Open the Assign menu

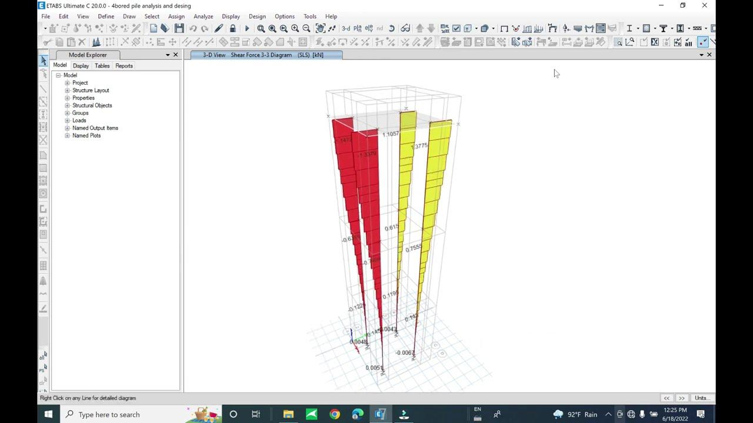click(x=176, y=16)
